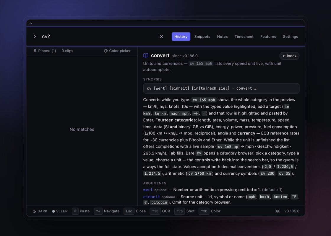Toggle the DARK theme moon icon
The height and width of the screenshot is (236, 331).
pos(34,211)
